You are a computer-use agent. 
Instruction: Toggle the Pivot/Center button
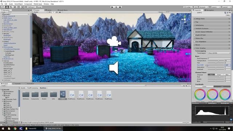coord(31,7)
